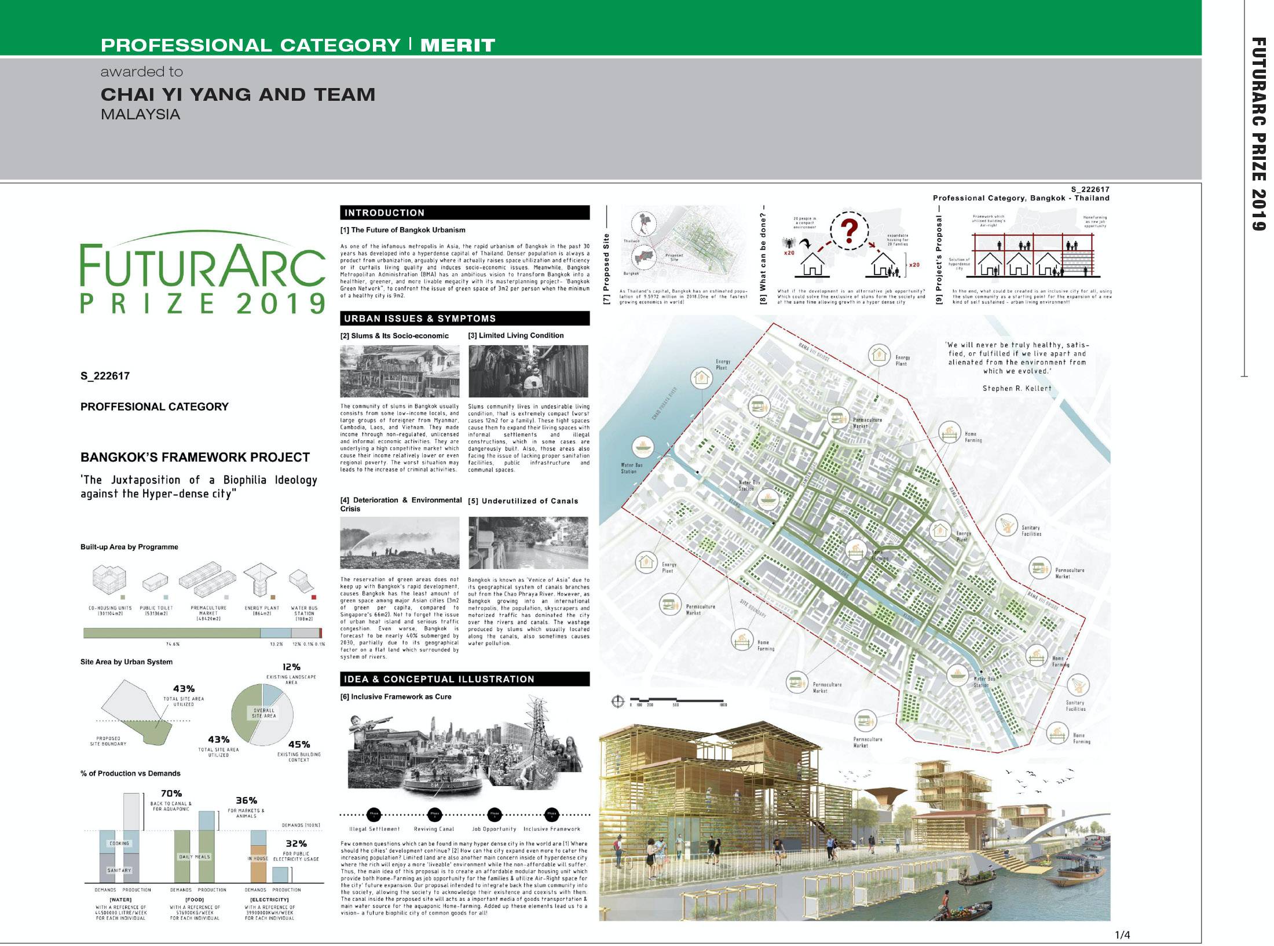Click the compass north icon beside the scale bar

coord(618,702)
